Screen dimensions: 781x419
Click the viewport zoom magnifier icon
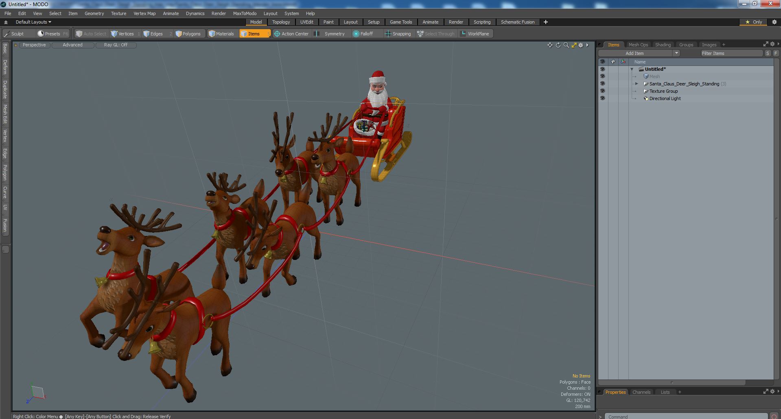pyautogui.click(x=566, y=45)
